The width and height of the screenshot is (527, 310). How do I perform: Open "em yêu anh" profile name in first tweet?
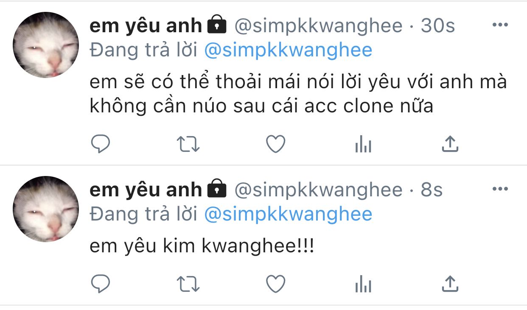coord(146,26)
